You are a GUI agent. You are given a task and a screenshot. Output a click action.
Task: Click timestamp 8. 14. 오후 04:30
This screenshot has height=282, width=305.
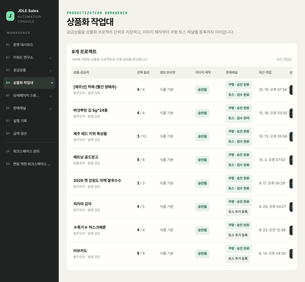(x=272, y=254)
